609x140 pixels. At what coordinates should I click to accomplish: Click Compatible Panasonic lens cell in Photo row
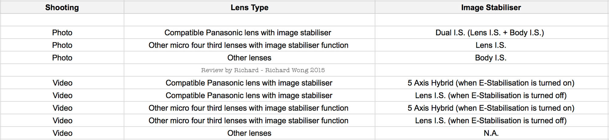point(248,33)
